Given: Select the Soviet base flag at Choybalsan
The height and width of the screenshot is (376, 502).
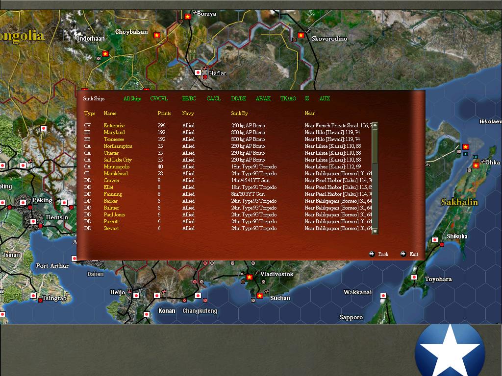Looking at the screenshot, I should pos(156,35).
